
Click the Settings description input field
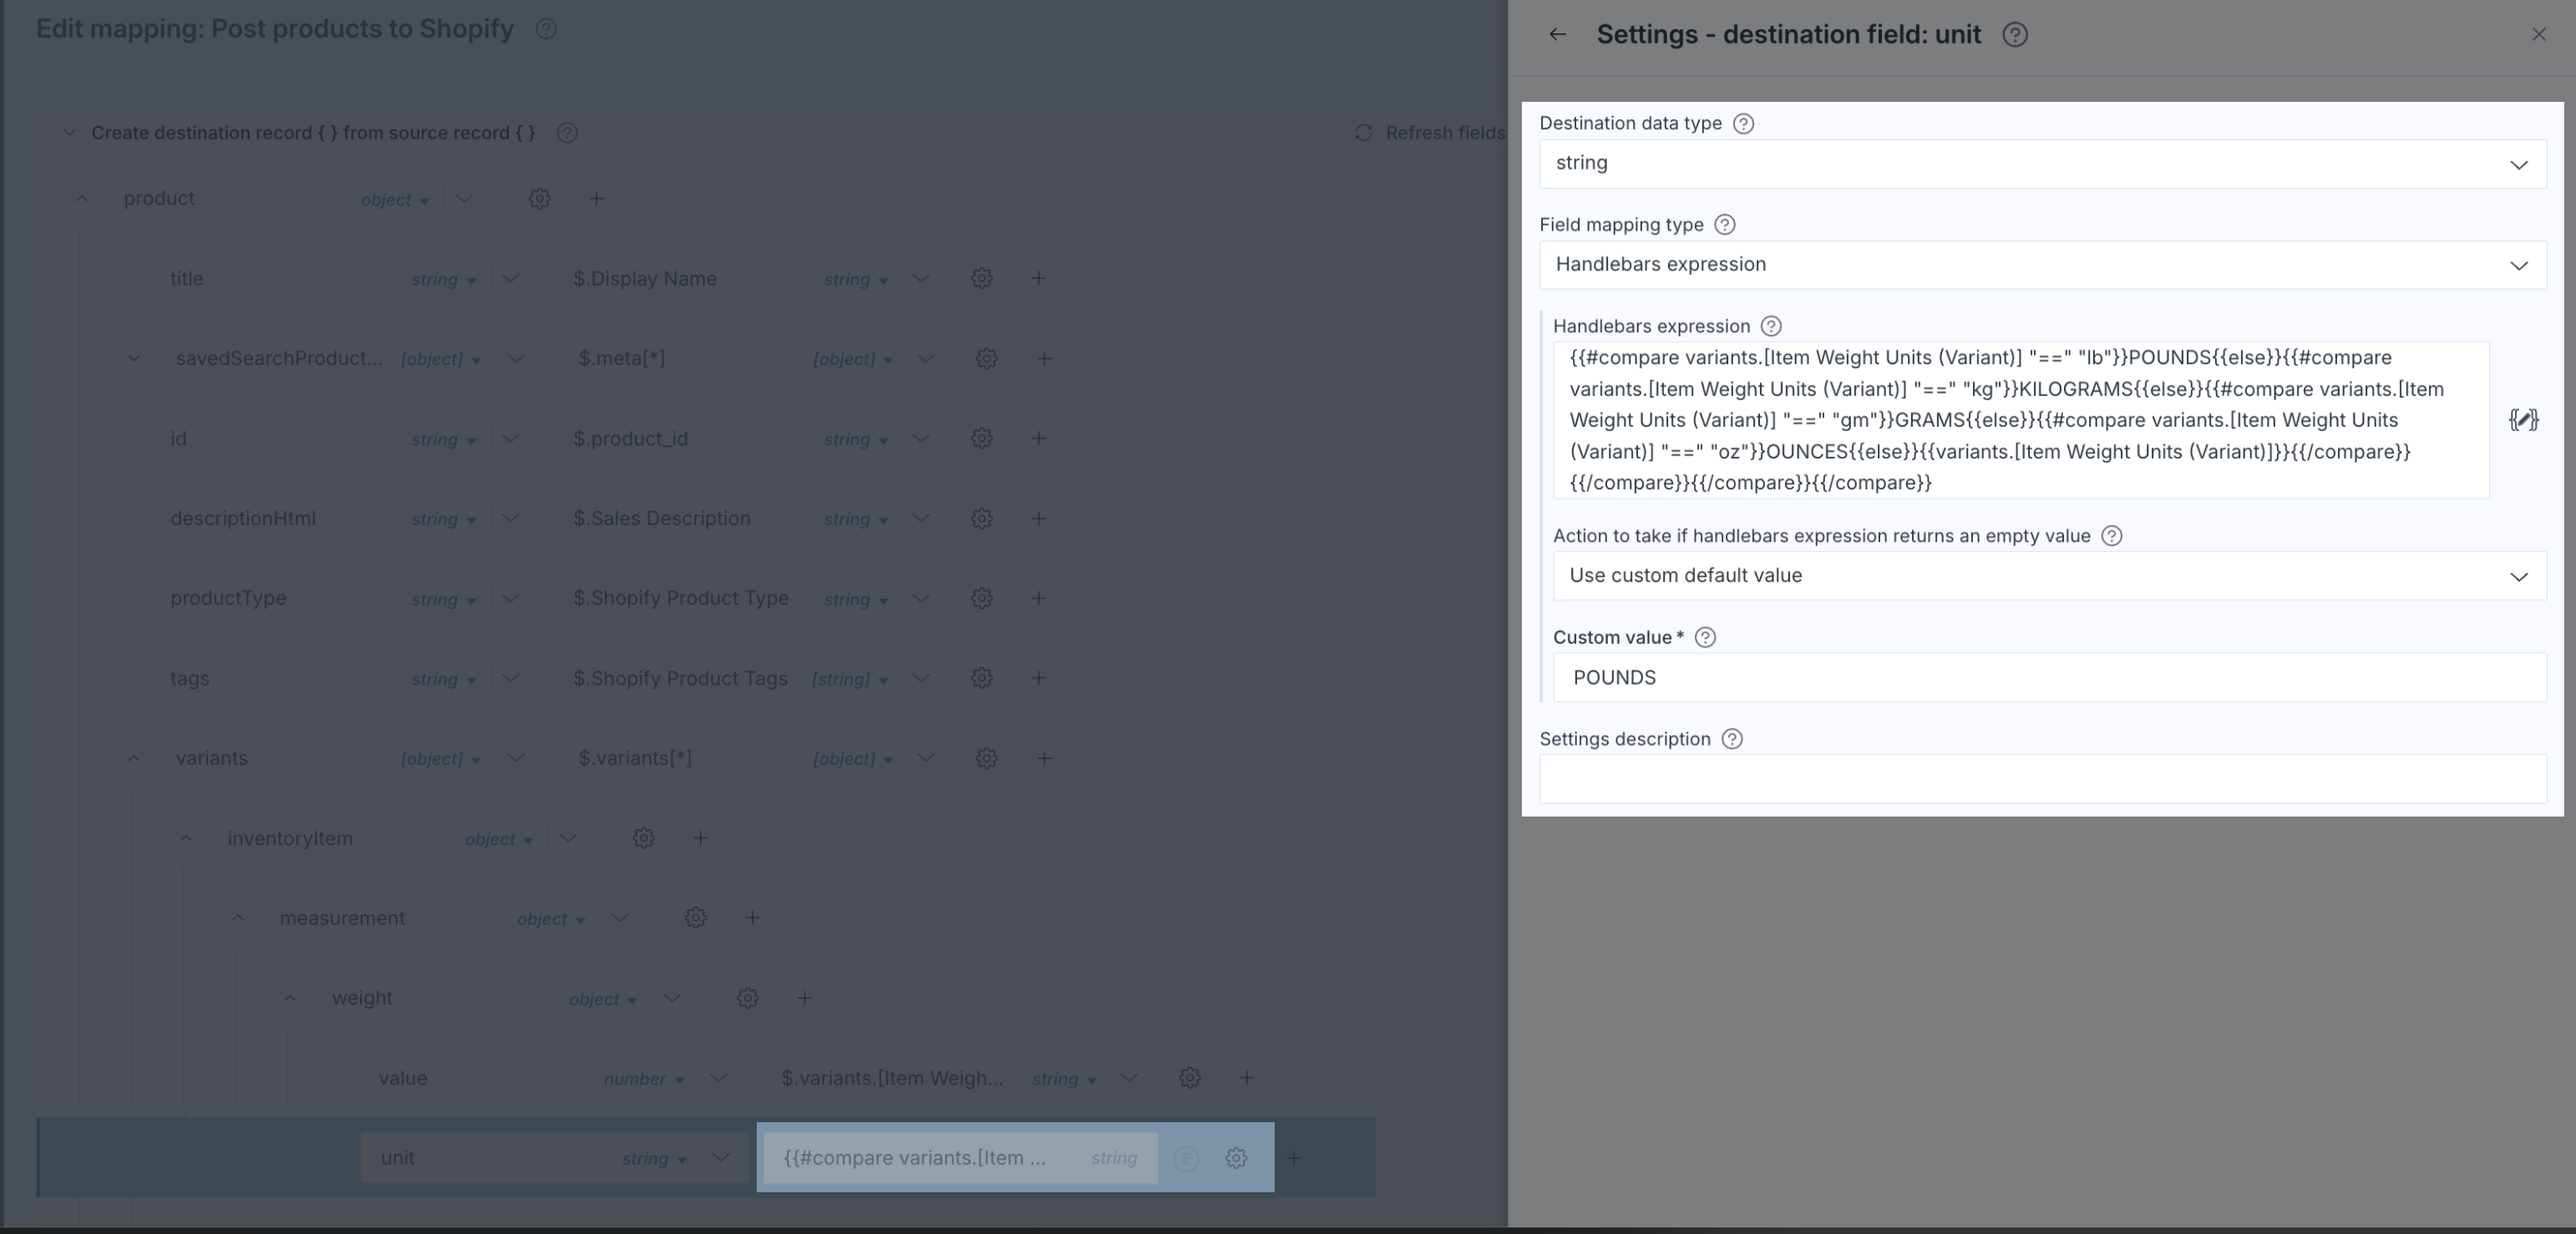click(x=2043, y=779)
